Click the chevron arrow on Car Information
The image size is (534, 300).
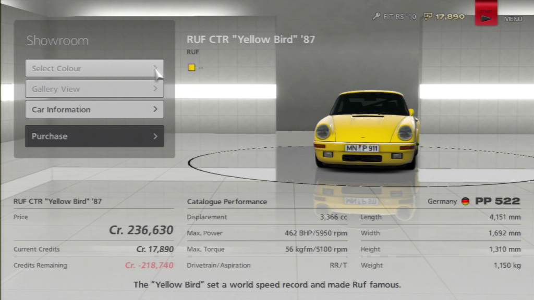point(155,109)
